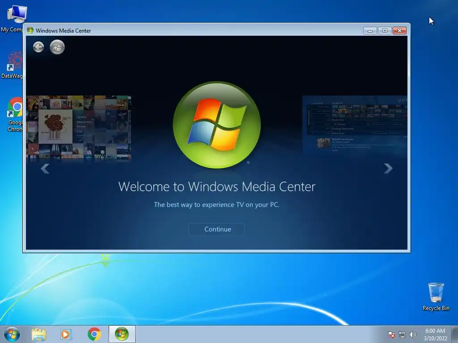Select the DataWag desktop shortcut
This screenshot has height=343, width=458.
click(x=12, y=65)
